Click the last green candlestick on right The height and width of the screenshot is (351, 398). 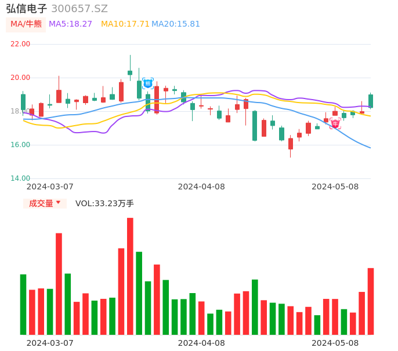pos(370,101)
